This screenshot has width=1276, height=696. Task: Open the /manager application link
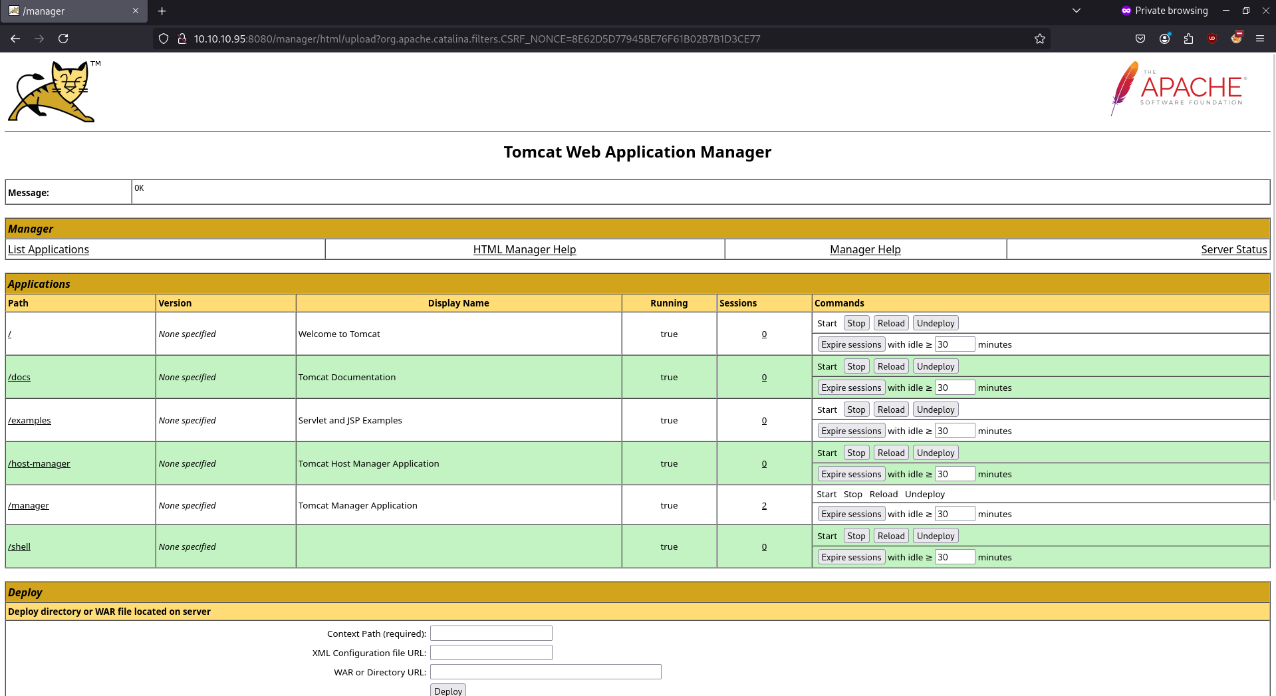pyautogui.click(x=29, y=505)
